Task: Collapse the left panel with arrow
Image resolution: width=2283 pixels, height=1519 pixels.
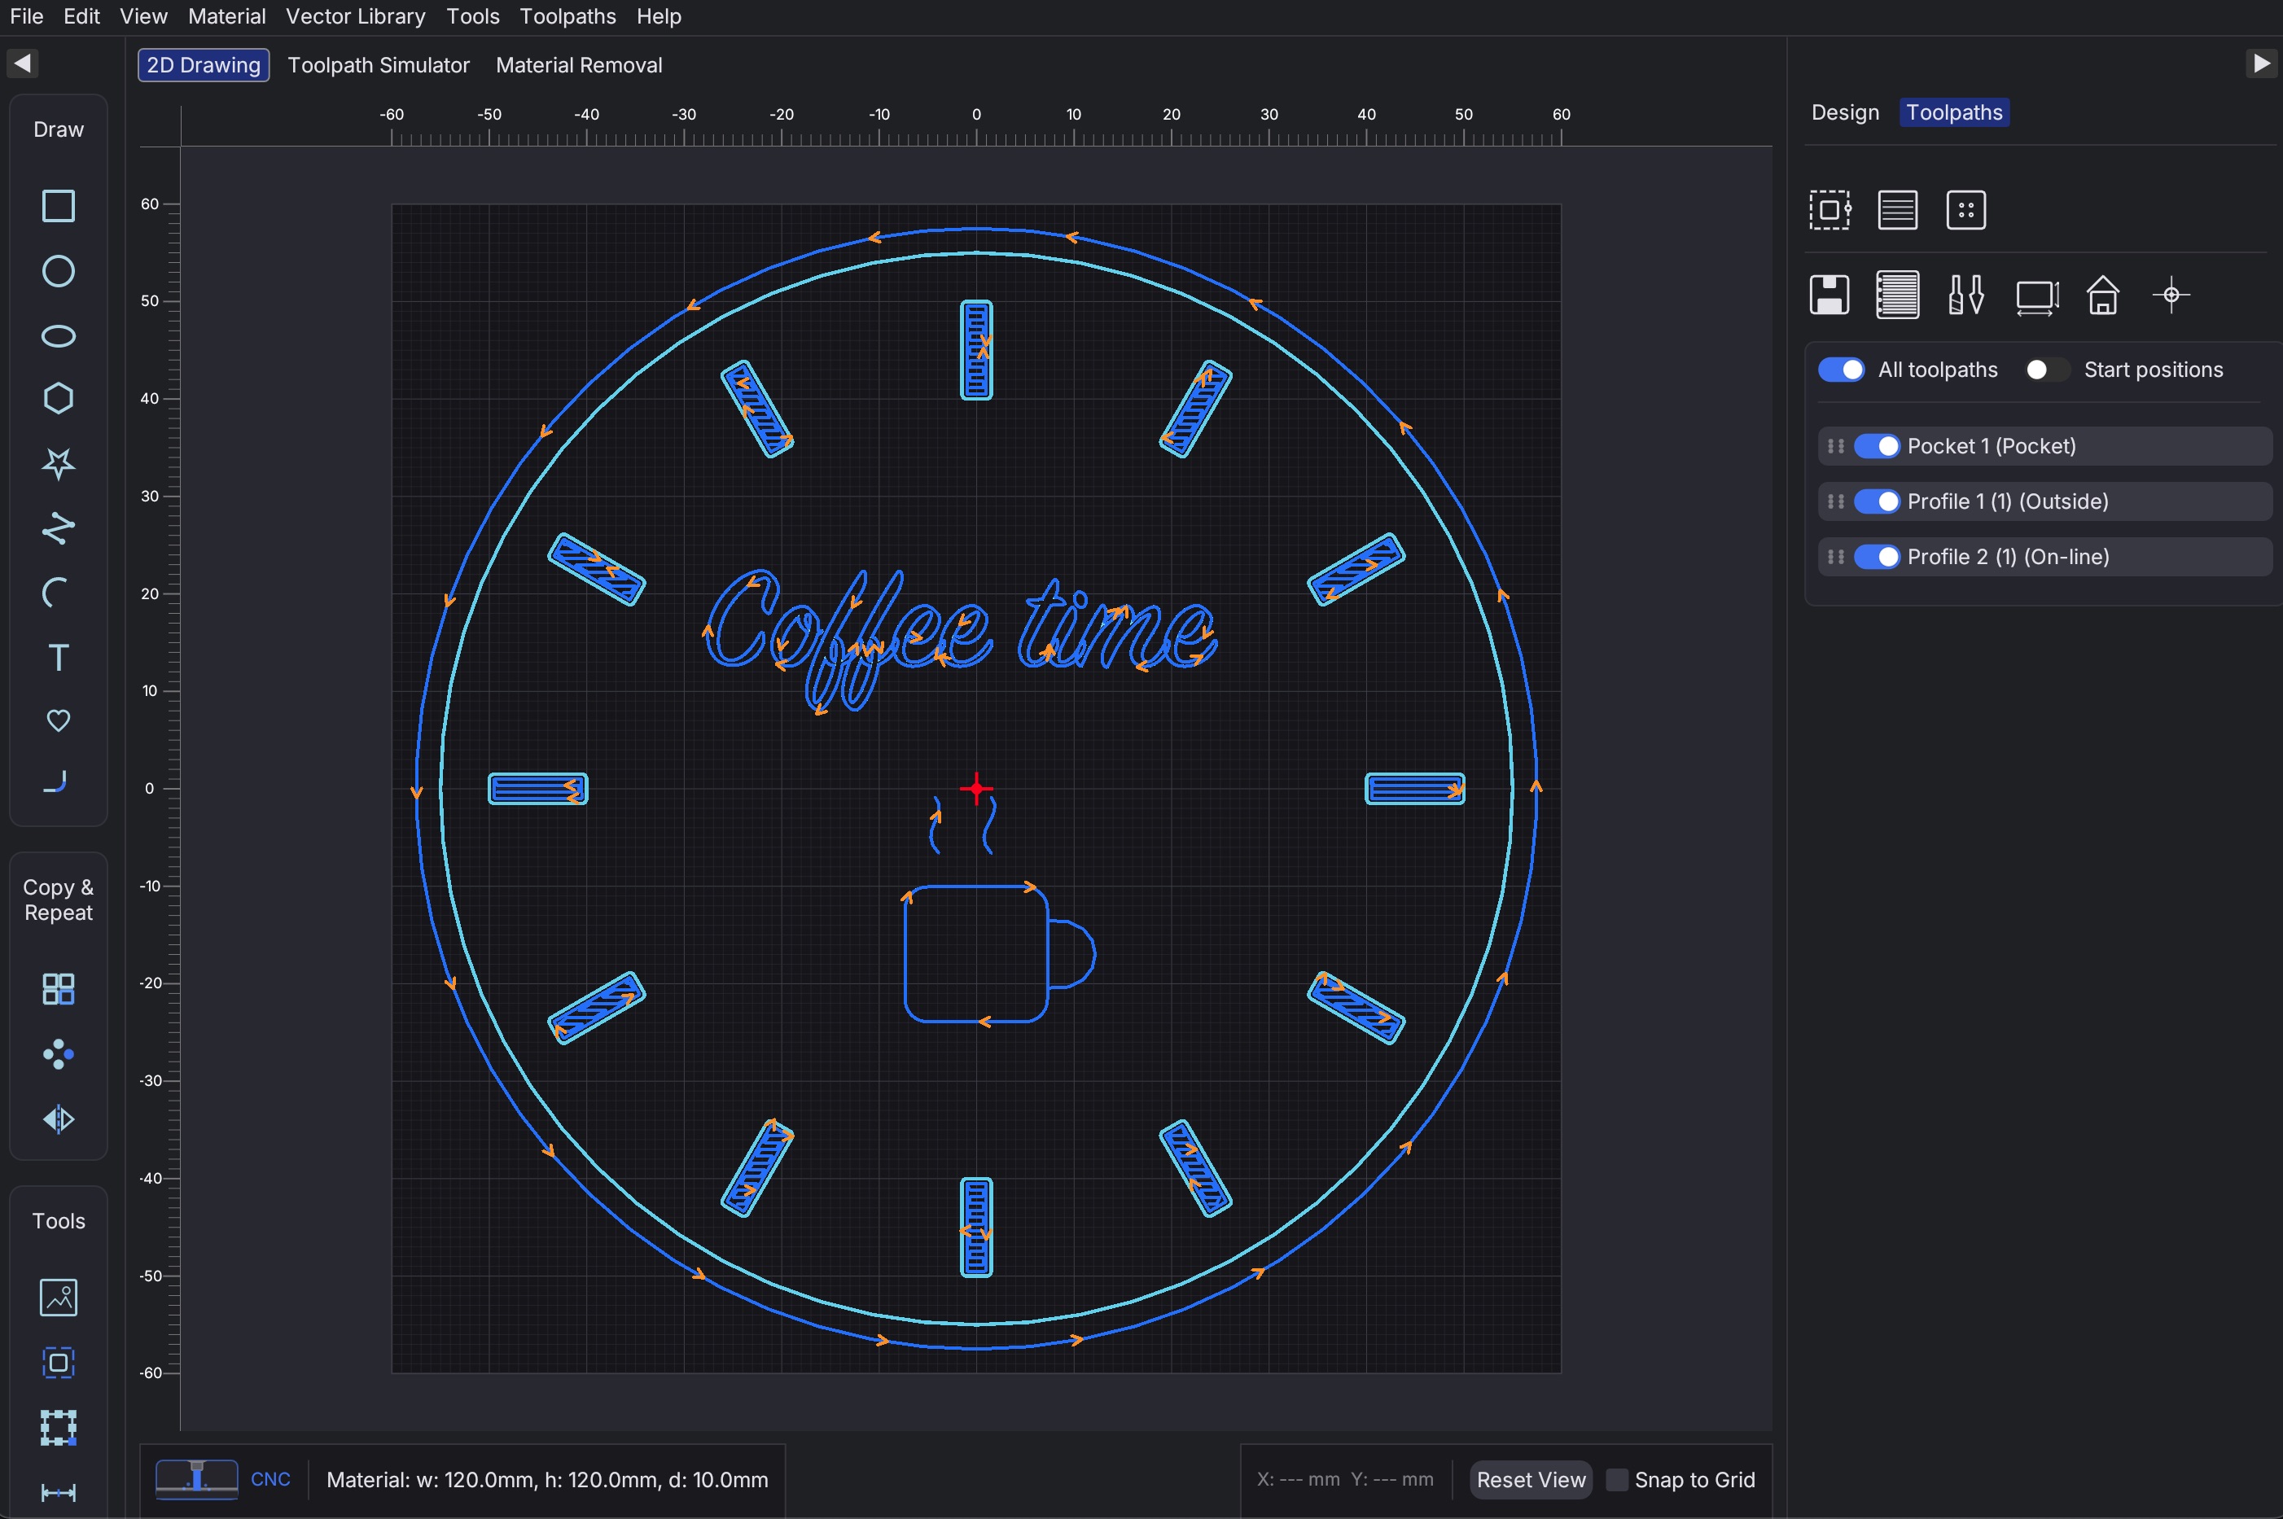Action: click(x=22, y=63)
